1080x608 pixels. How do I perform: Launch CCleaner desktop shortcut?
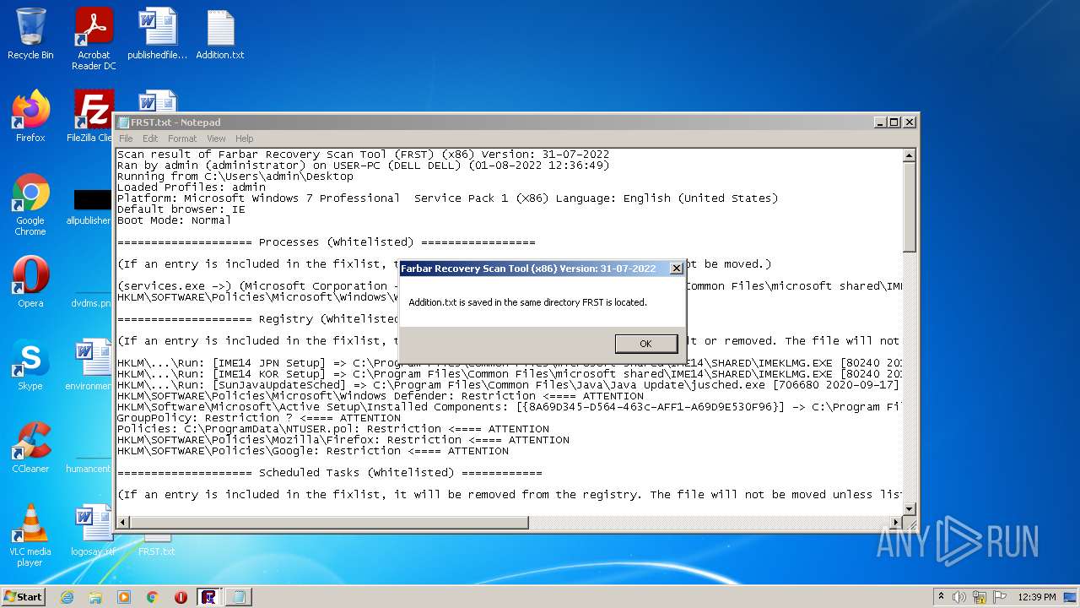[30, 448]
